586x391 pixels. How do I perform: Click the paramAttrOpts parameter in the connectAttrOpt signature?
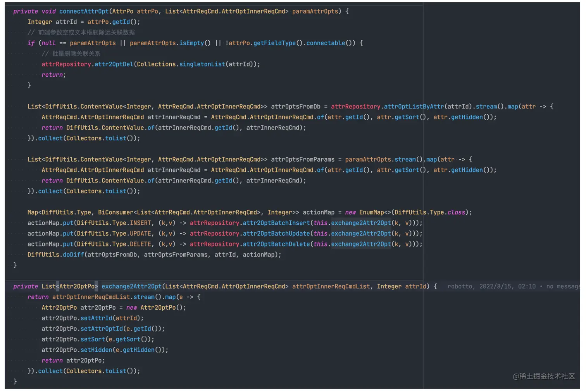pyautogui.click(x=315, y=11)
